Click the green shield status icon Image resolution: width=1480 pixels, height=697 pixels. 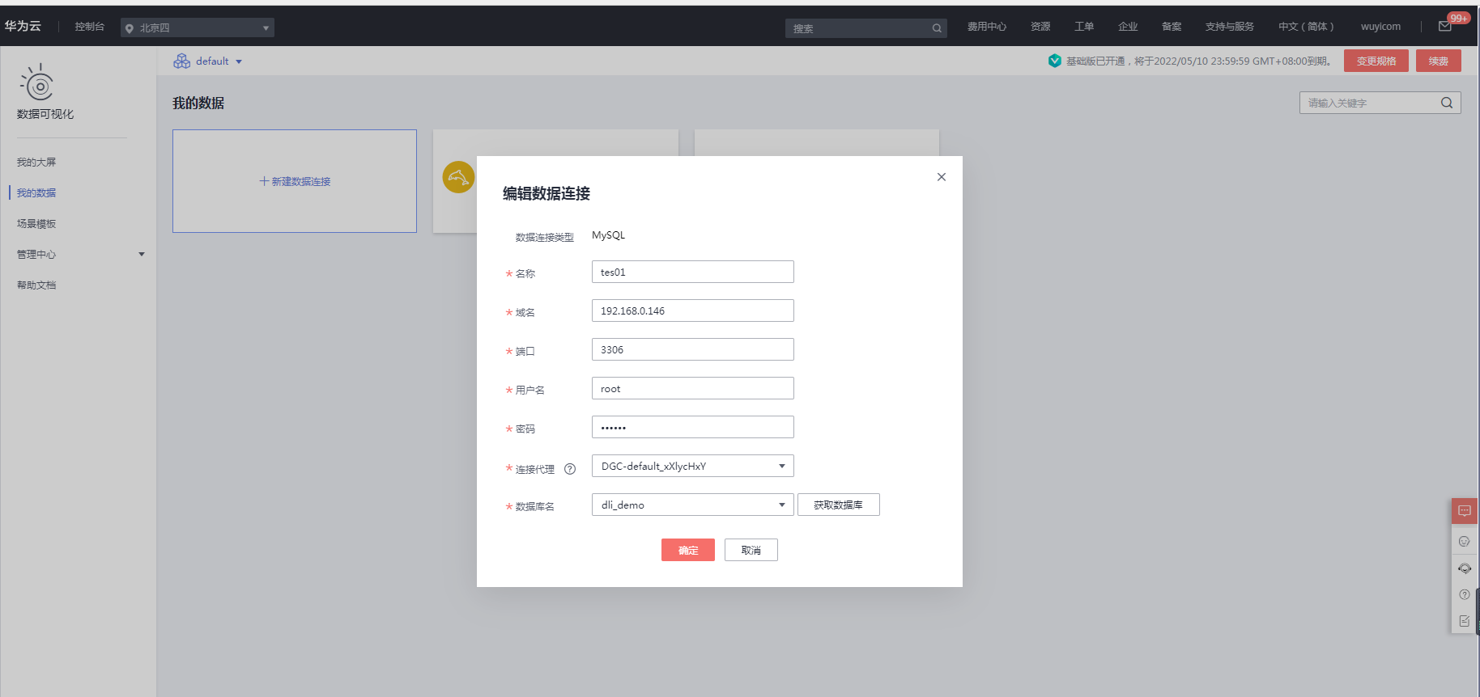pyautogui.click(x=1054, y=61)
